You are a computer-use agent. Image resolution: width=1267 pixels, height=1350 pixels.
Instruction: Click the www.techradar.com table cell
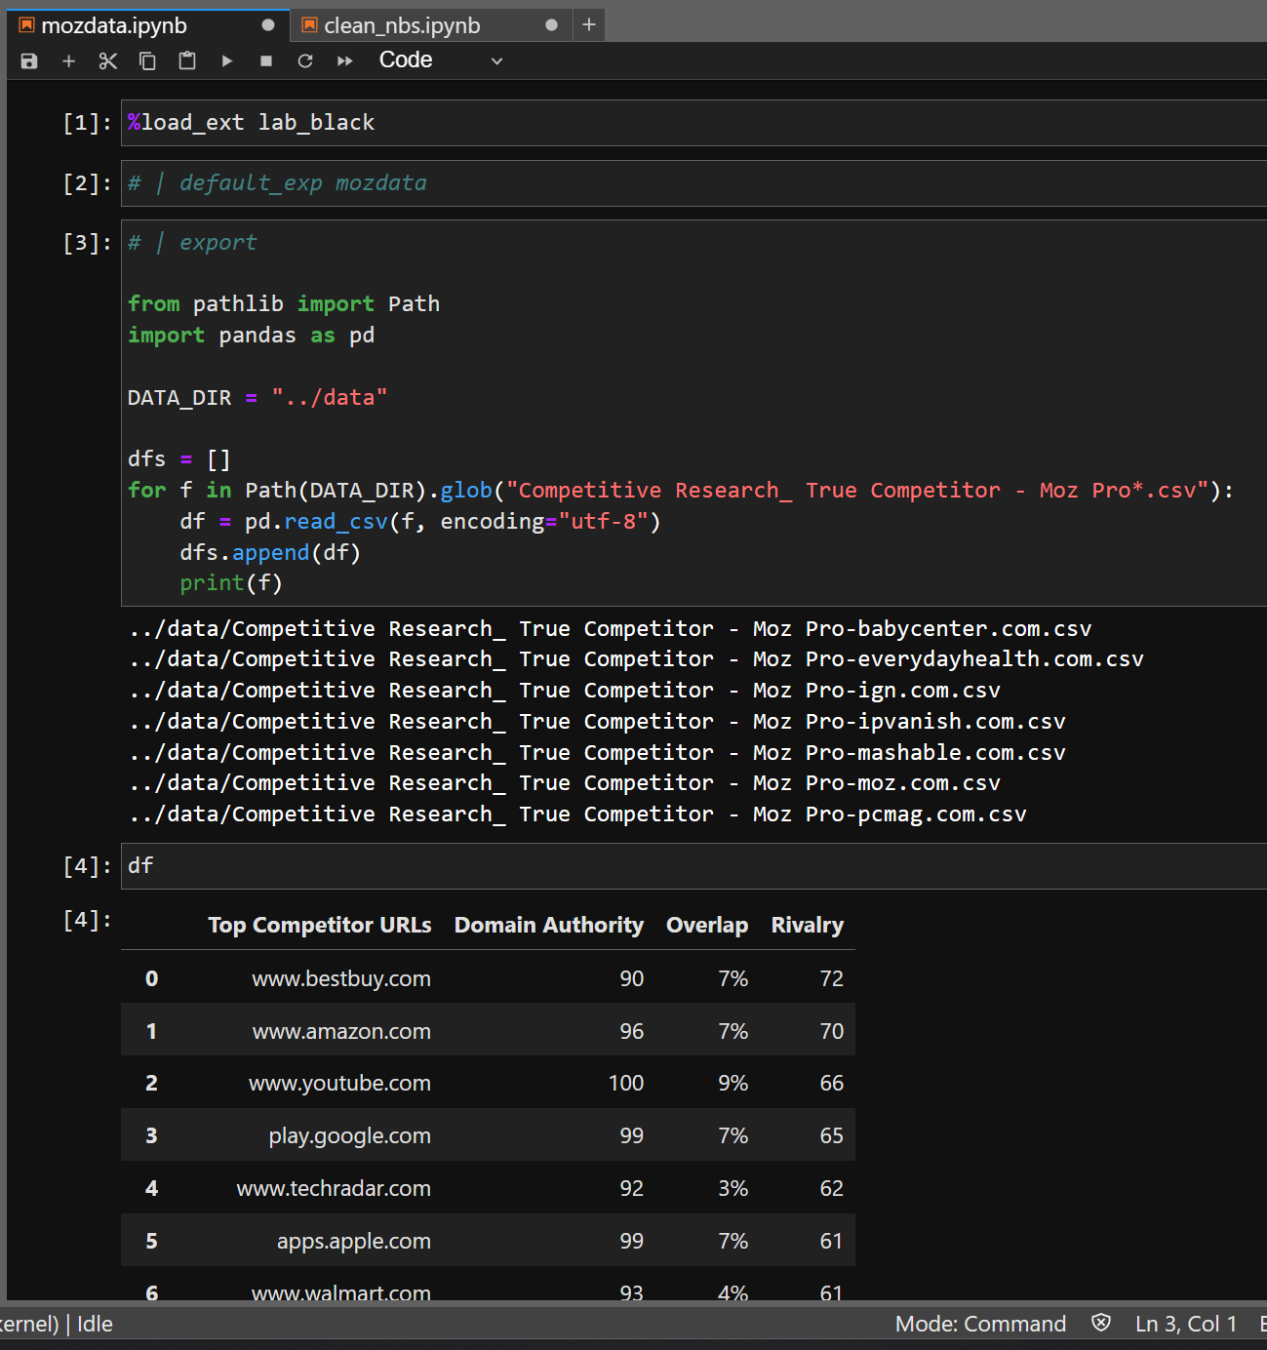point(334,1189)
